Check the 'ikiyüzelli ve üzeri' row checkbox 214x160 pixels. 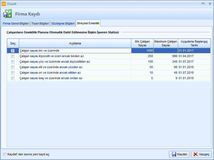pyautogui.click(x=13, y=56)
